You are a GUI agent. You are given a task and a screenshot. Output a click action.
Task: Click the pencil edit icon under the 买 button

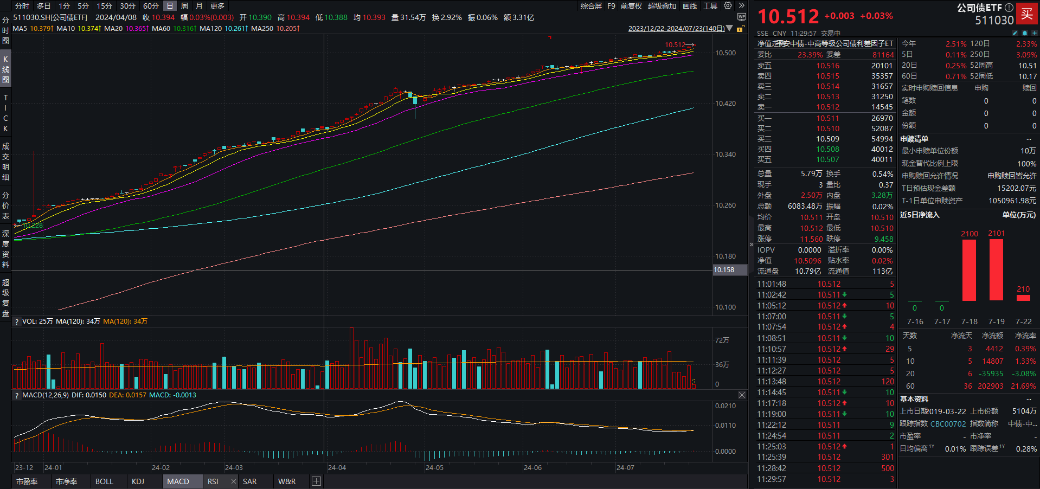point(1015,33)
